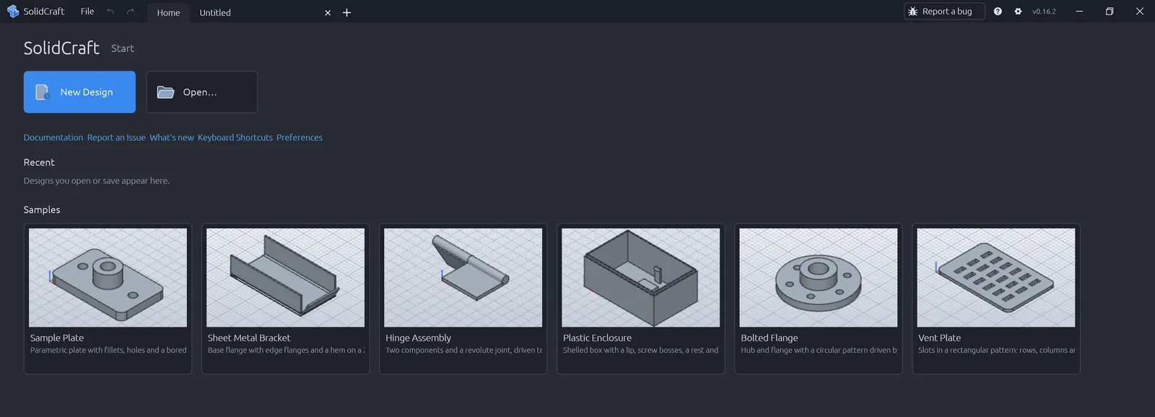Open the Plastic Enclosure thumbnail
Viewport: 1155px width, 417px height.
[640, 278]
